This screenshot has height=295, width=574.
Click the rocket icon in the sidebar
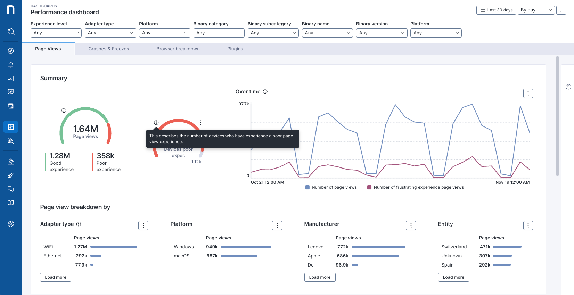point(11,175)
